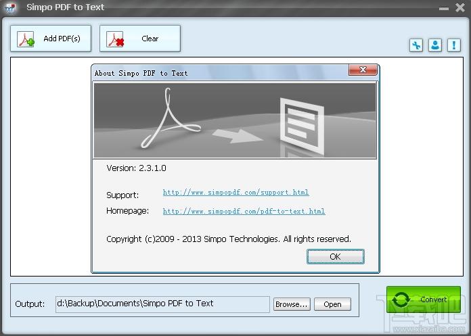Click the "Support:" label

point(122,195)
